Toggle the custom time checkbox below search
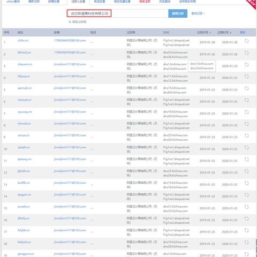 70,22
